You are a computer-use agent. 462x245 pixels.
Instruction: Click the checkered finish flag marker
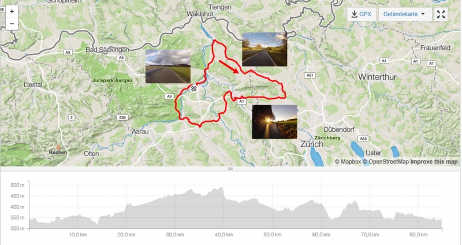(193, 88)
